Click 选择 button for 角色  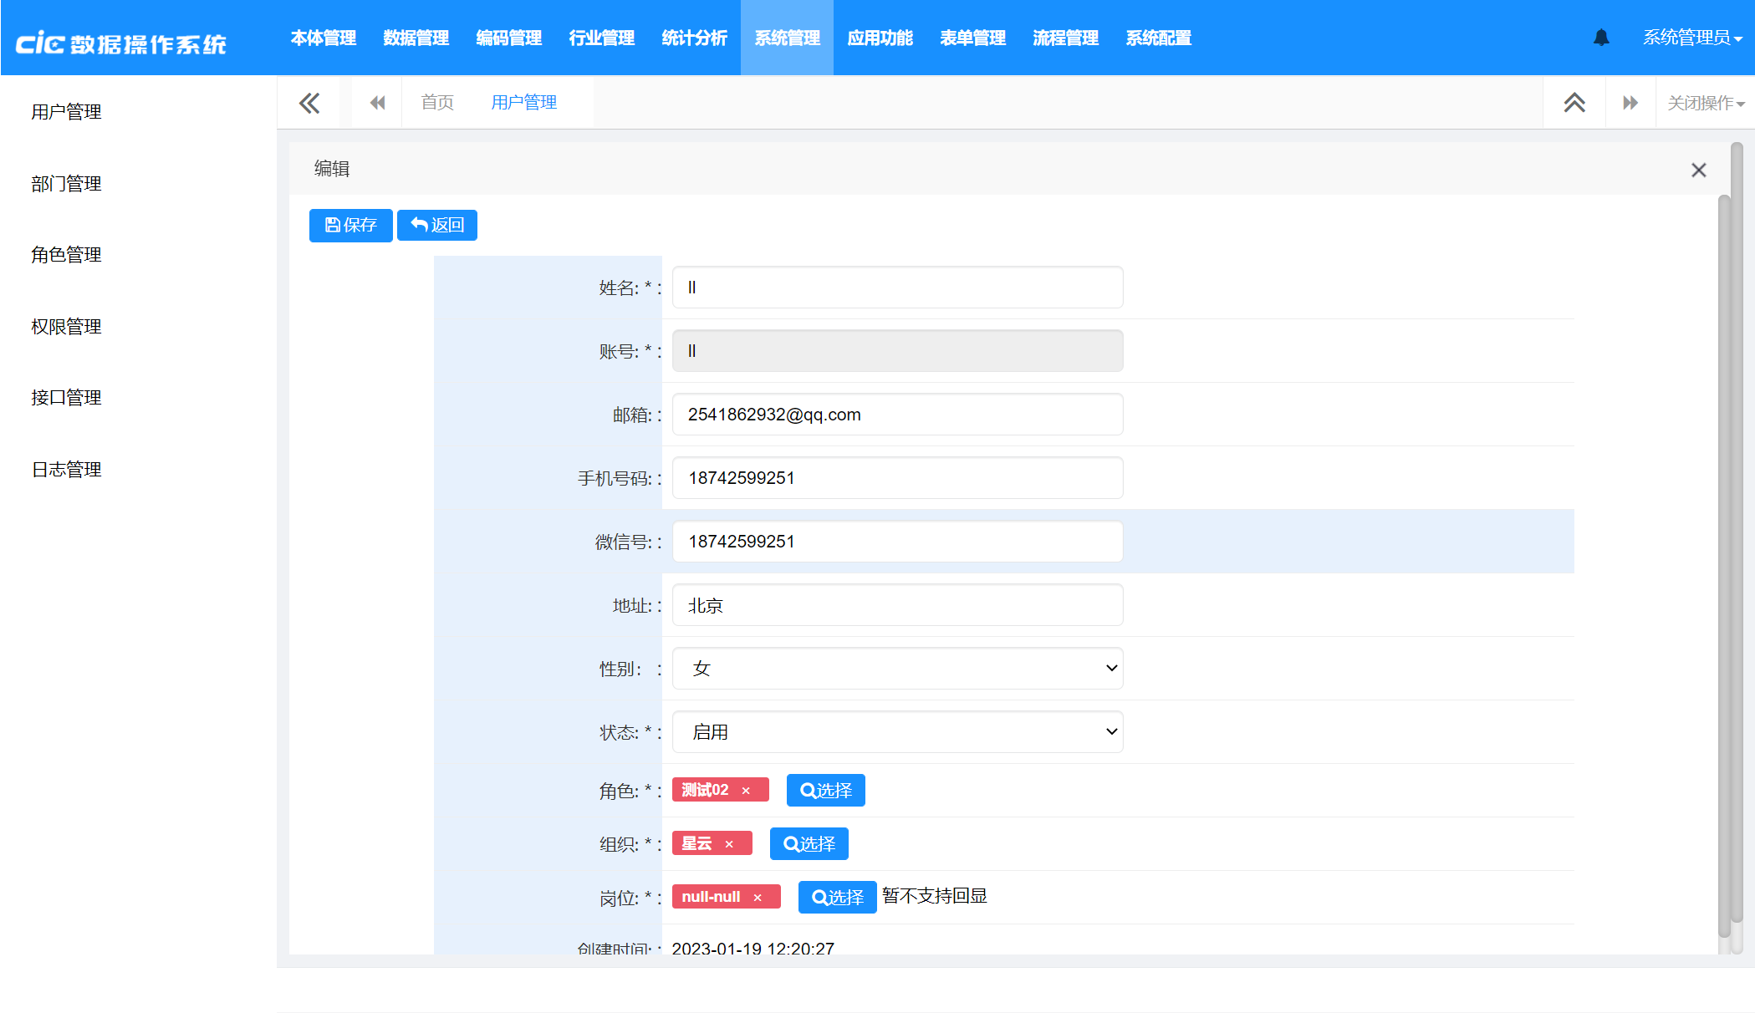tap(825, 791)
